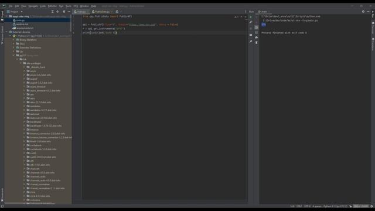This screenshot has width=375, height=211.
Task: Select the autobahn package folder
Action: pos(35,106)
